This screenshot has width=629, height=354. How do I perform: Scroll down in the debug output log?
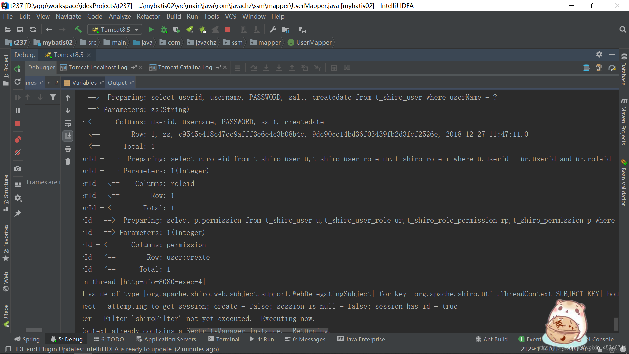pos(68,110)
